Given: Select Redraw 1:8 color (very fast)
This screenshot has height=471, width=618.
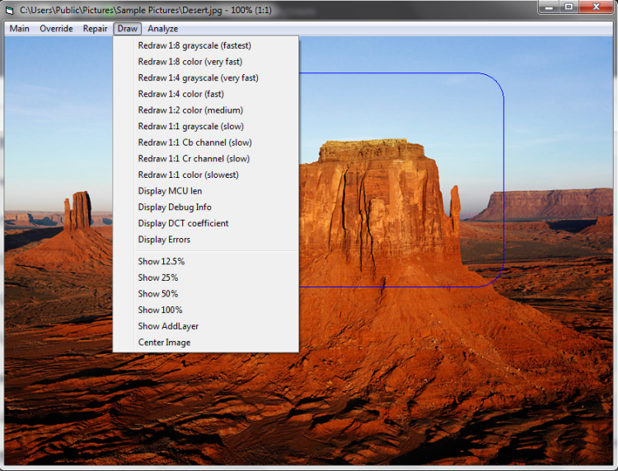Looking at the screenshot, I should click(205, 62).
